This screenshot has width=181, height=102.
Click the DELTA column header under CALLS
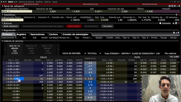pyautogui.click(x=49, y=60)
